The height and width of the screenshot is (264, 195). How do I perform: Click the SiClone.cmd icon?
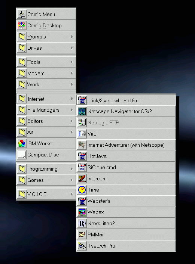pyautogui.click(x=82, y=167)
